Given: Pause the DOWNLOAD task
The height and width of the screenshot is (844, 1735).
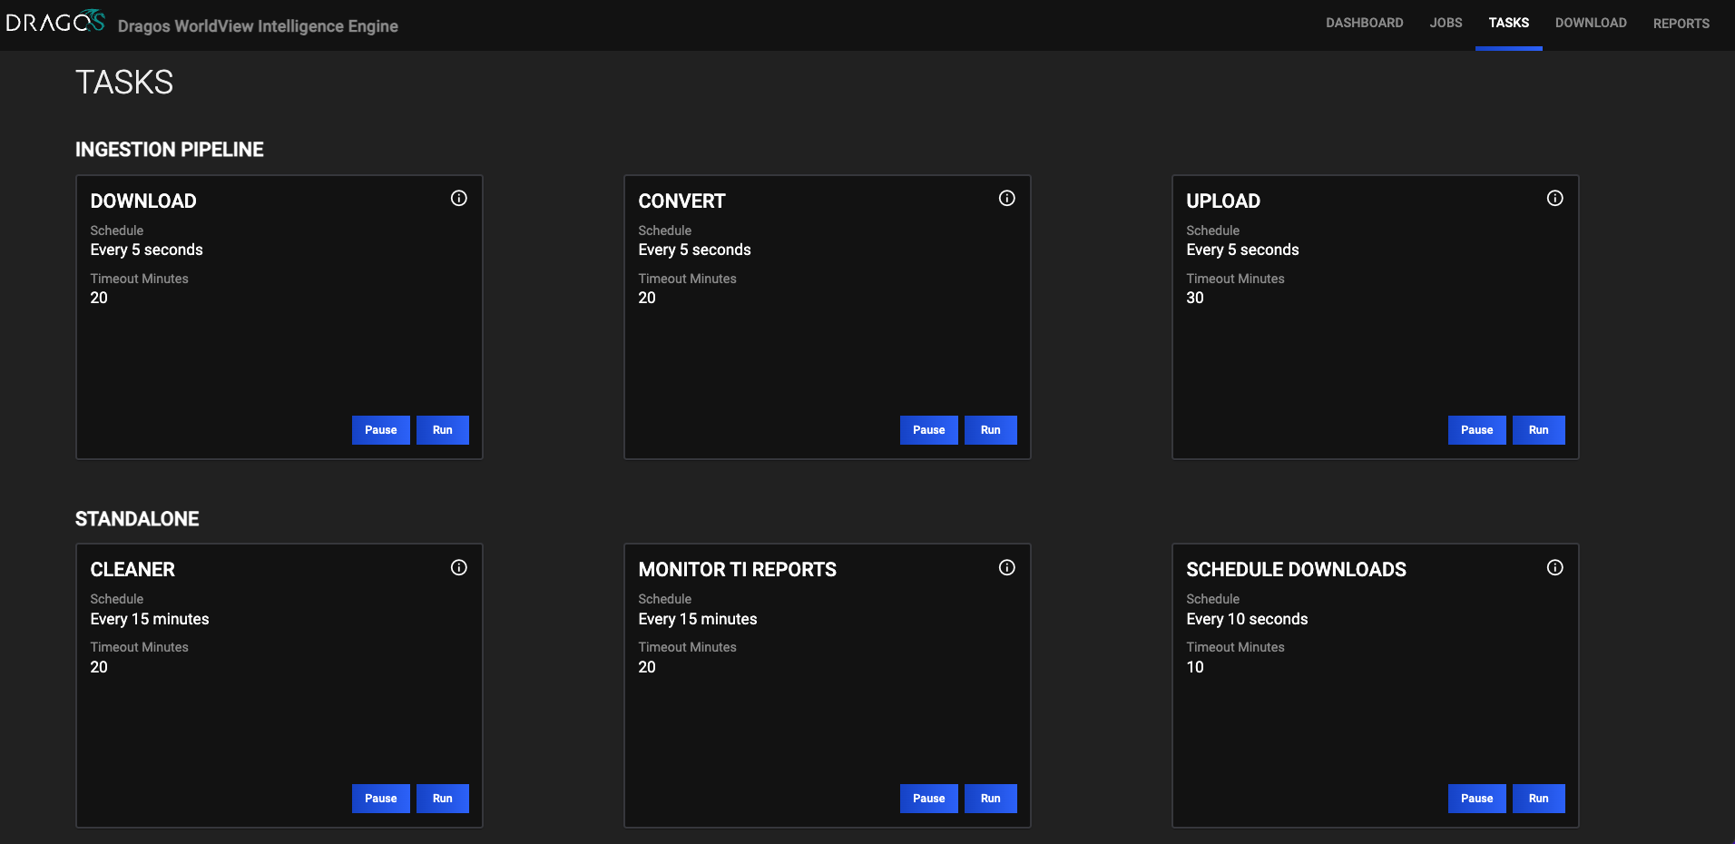Looking at the screenshot, I should pos(381,430).
